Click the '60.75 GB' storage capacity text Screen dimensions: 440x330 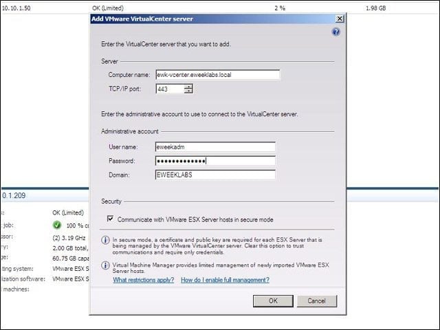pos(71,258)
